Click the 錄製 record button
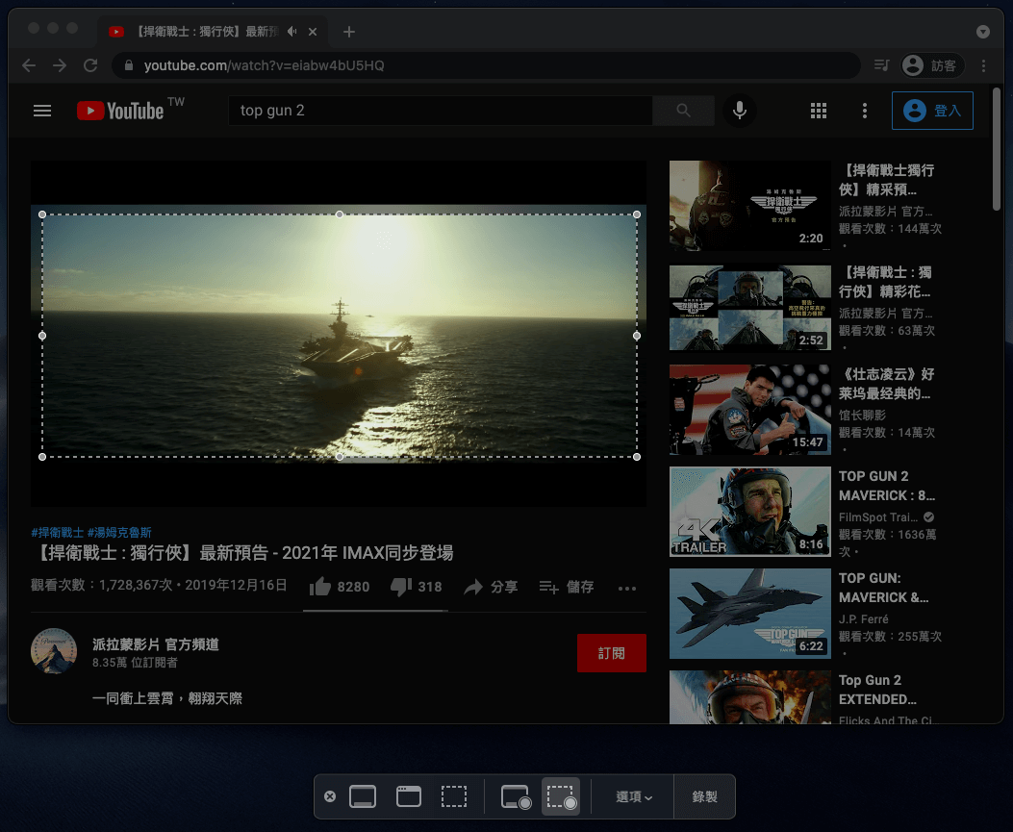Screen dimensions: 1013x832 coord(704,796)
